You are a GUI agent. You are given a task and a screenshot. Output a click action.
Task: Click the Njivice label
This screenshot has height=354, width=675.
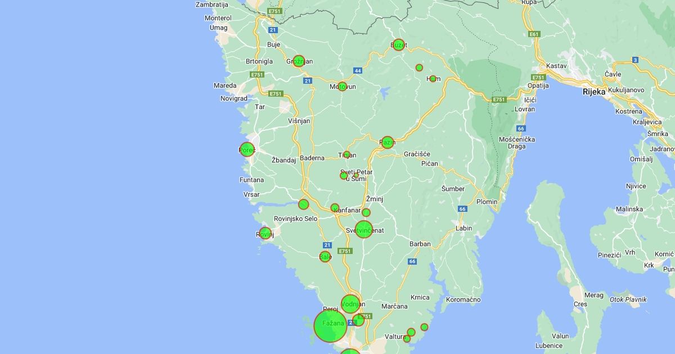pyautogui.click(x=637, y=185)
